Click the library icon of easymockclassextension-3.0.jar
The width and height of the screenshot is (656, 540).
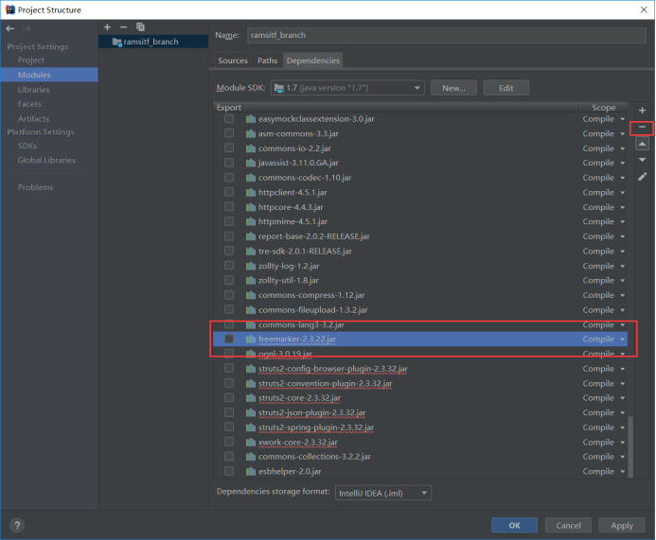tap(251, 119)
